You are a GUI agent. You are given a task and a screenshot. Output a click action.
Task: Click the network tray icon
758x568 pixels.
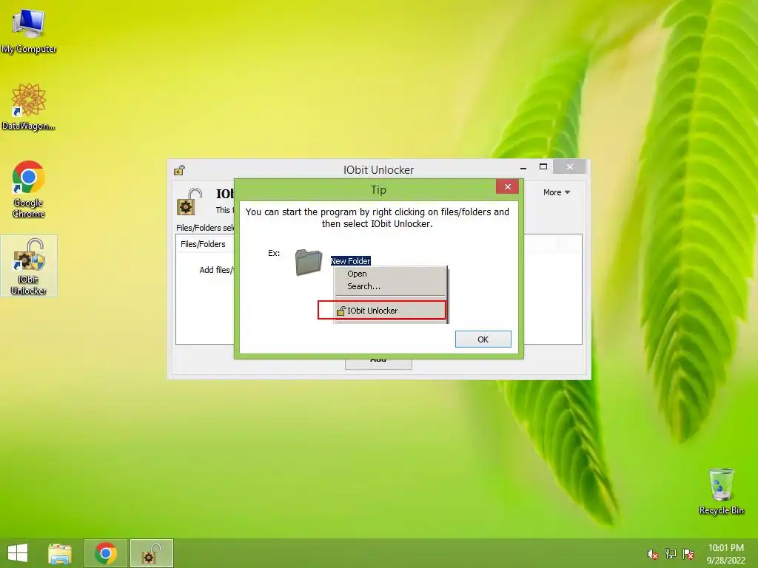671,554
